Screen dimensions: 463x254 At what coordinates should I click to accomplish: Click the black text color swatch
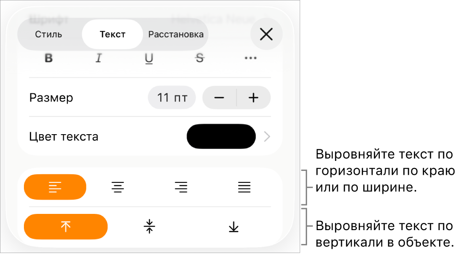coord(221,137)
